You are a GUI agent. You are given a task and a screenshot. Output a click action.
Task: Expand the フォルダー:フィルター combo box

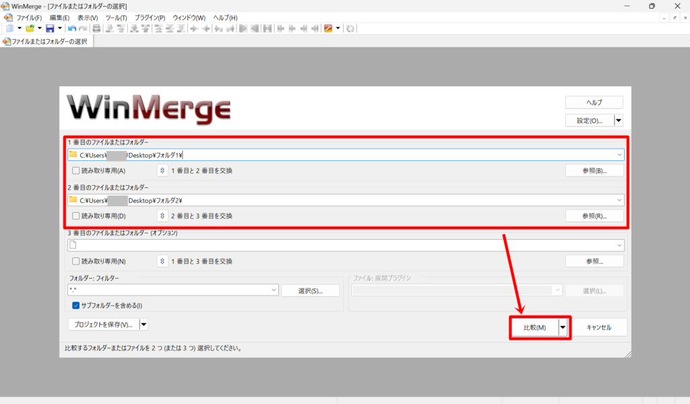click(x=272, y=290)
